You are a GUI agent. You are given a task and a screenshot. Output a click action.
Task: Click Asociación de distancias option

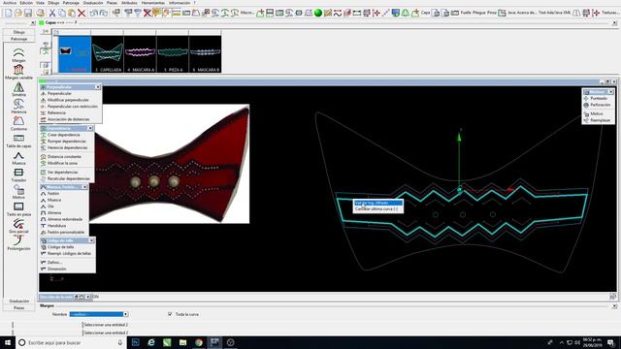coord(68,119)
